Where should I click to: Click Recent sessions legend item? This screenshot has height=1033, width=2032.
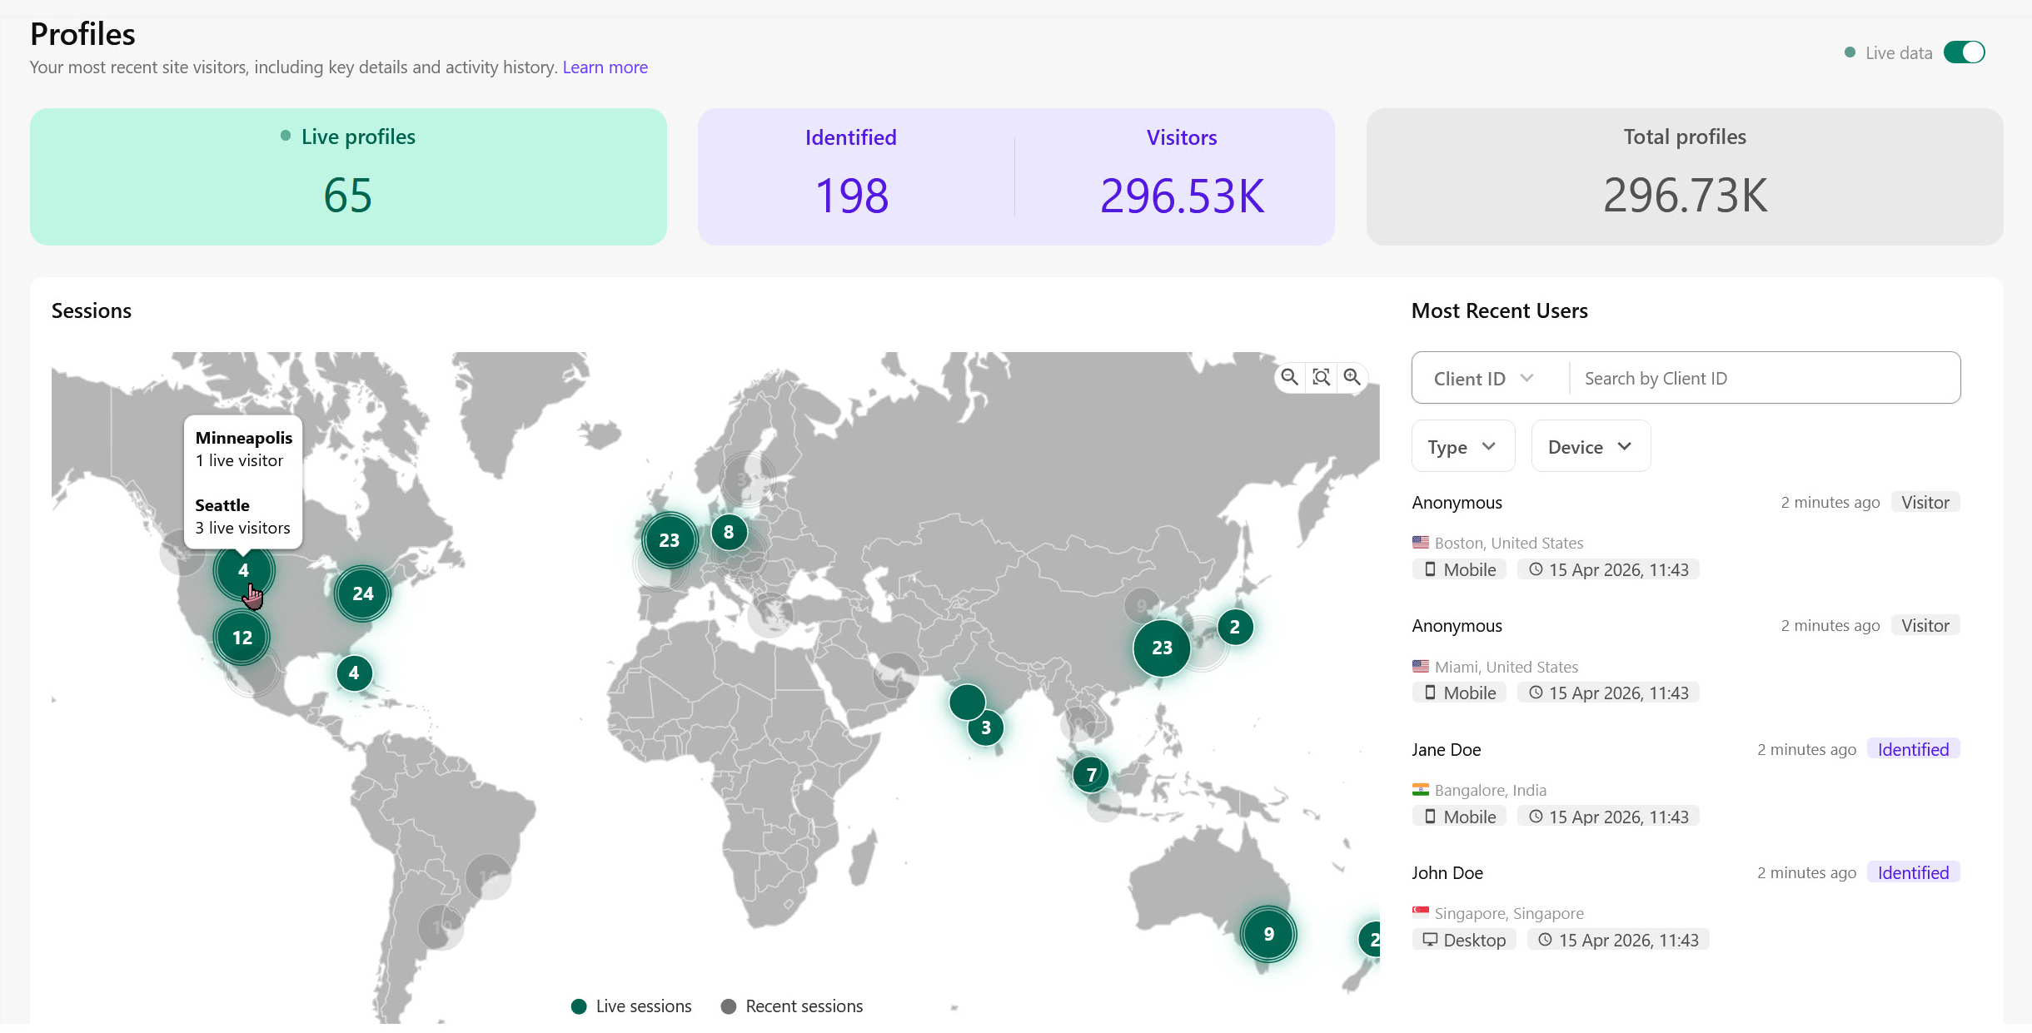tap(791, 1006)
